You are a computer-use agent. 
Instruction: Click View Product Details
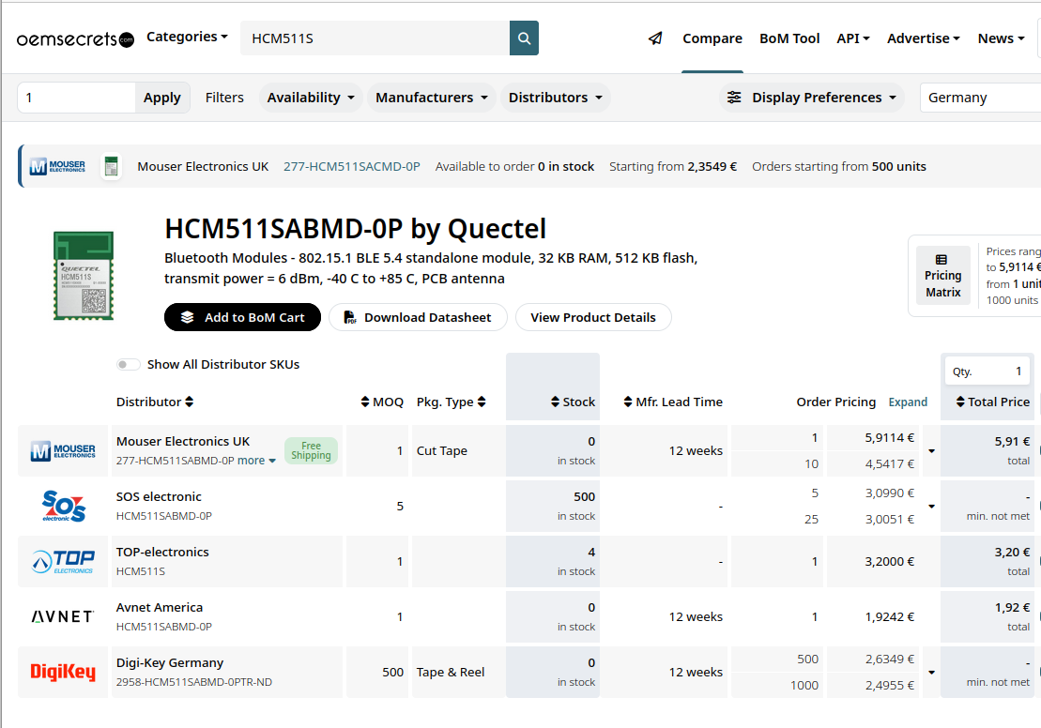click(593, 317)
